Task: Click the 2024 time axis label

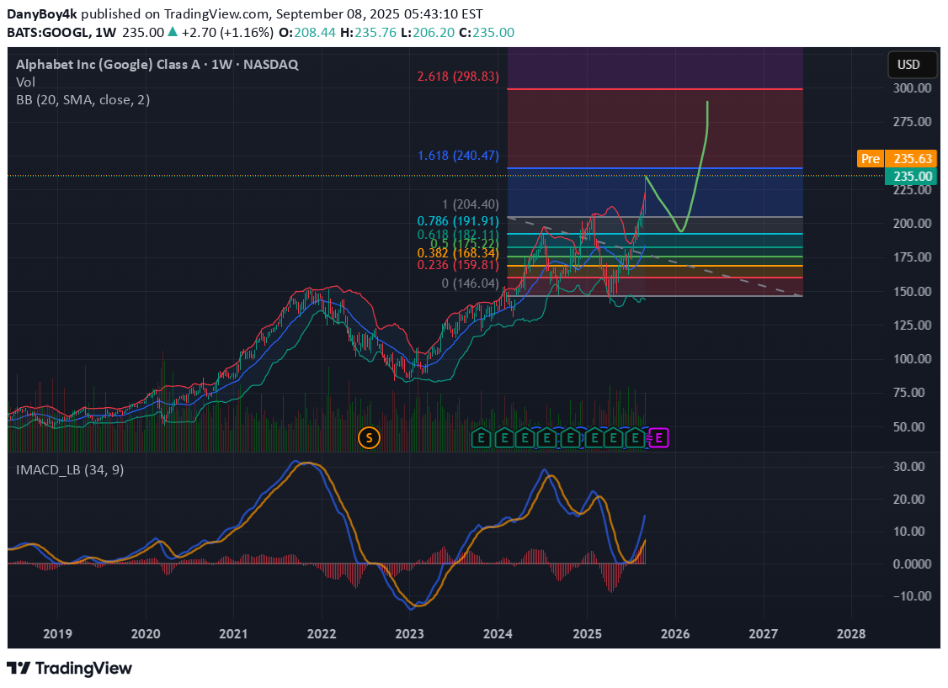Action: pos(498,633)
